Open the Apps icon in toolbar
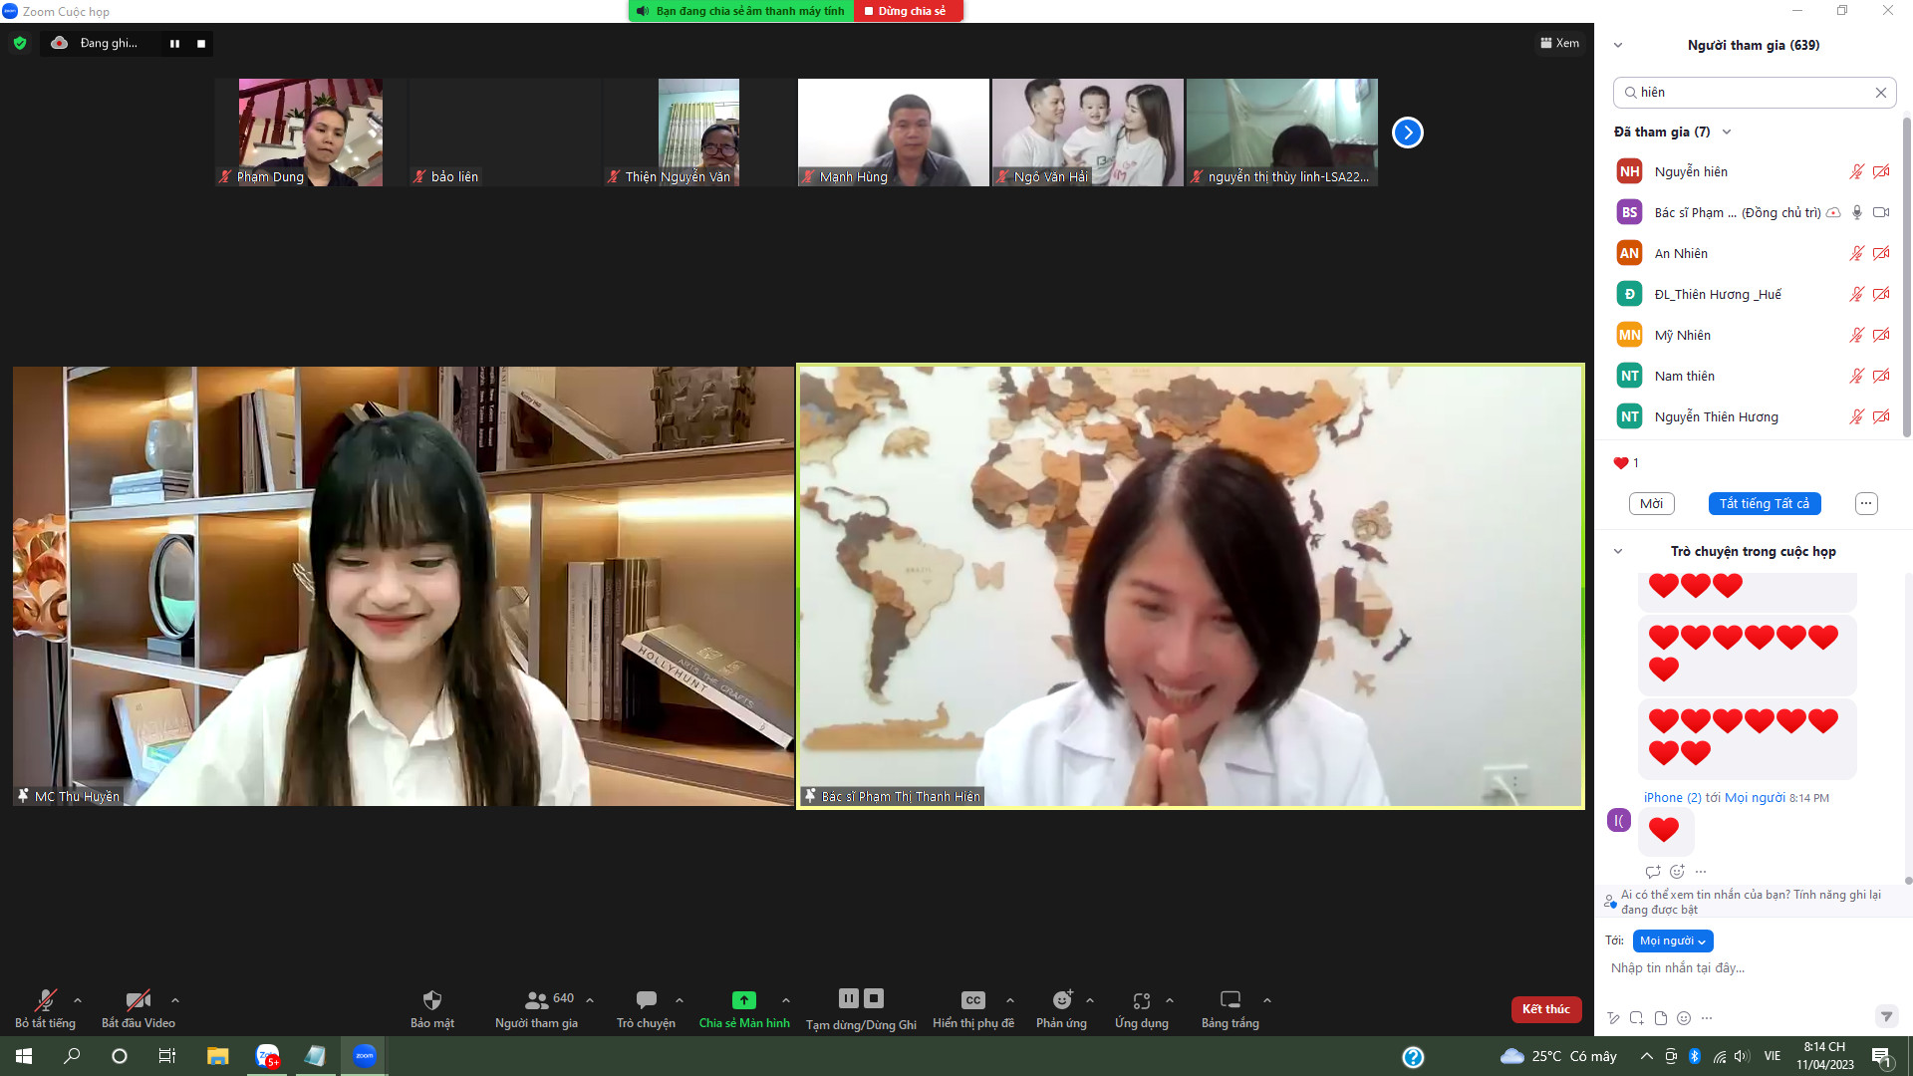 tap(1141, 1000)
